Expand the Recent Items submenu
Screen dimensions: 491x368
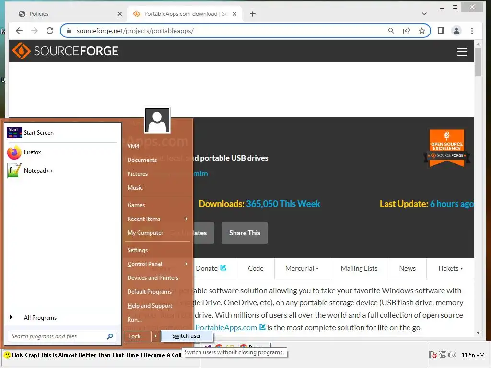[157, 218]
